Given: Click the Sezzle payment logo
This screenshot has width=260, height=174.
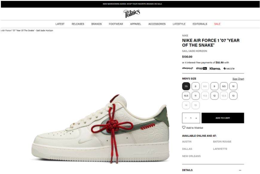Looking at the screenshot, I should (229, 69).
